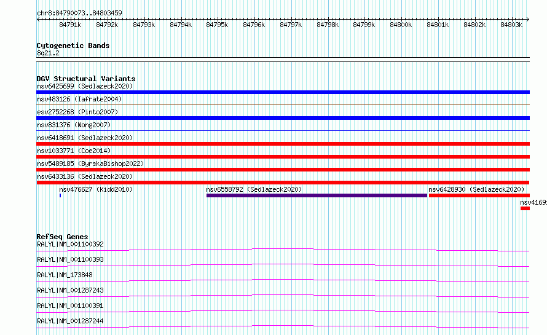Image resolution: width=547 pixels, height=335 pixels.
Task: Open transcript RALYL|NM_001100393 label
Action: (70, 259)
